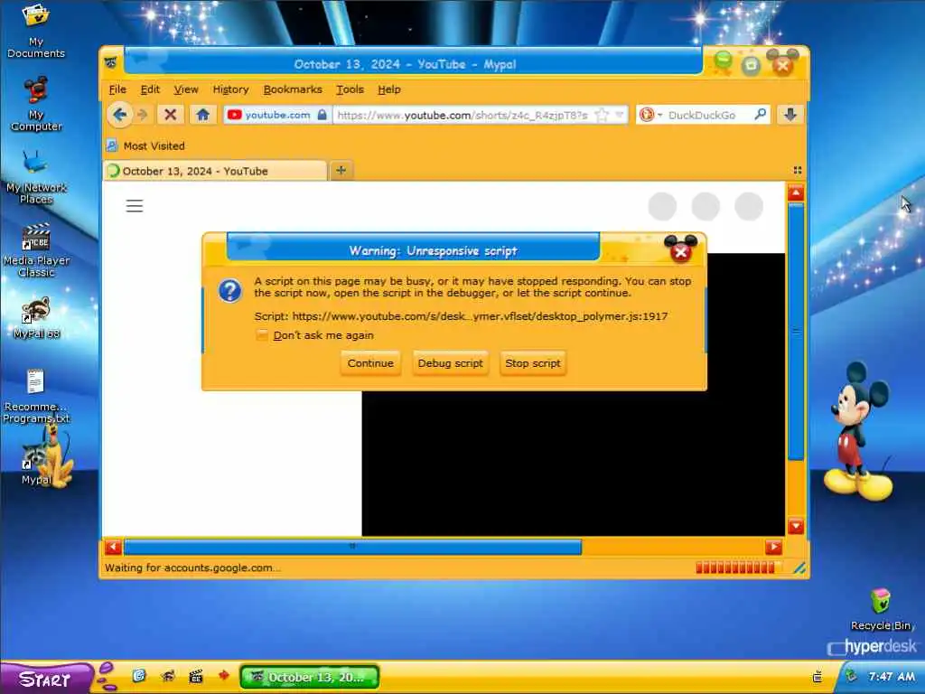Click the blue browser quick launch icon
Screen dimensions: 925x694
pos(138,676)
